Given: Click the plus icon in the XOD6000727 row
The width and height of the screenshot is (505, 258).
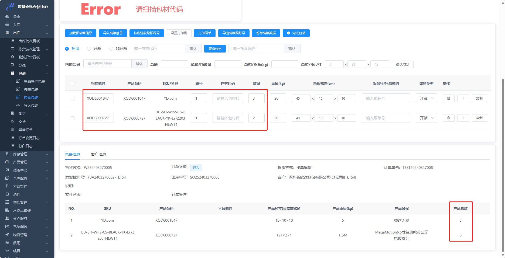Looking at the screenshot, I should (x=463, y=118).
